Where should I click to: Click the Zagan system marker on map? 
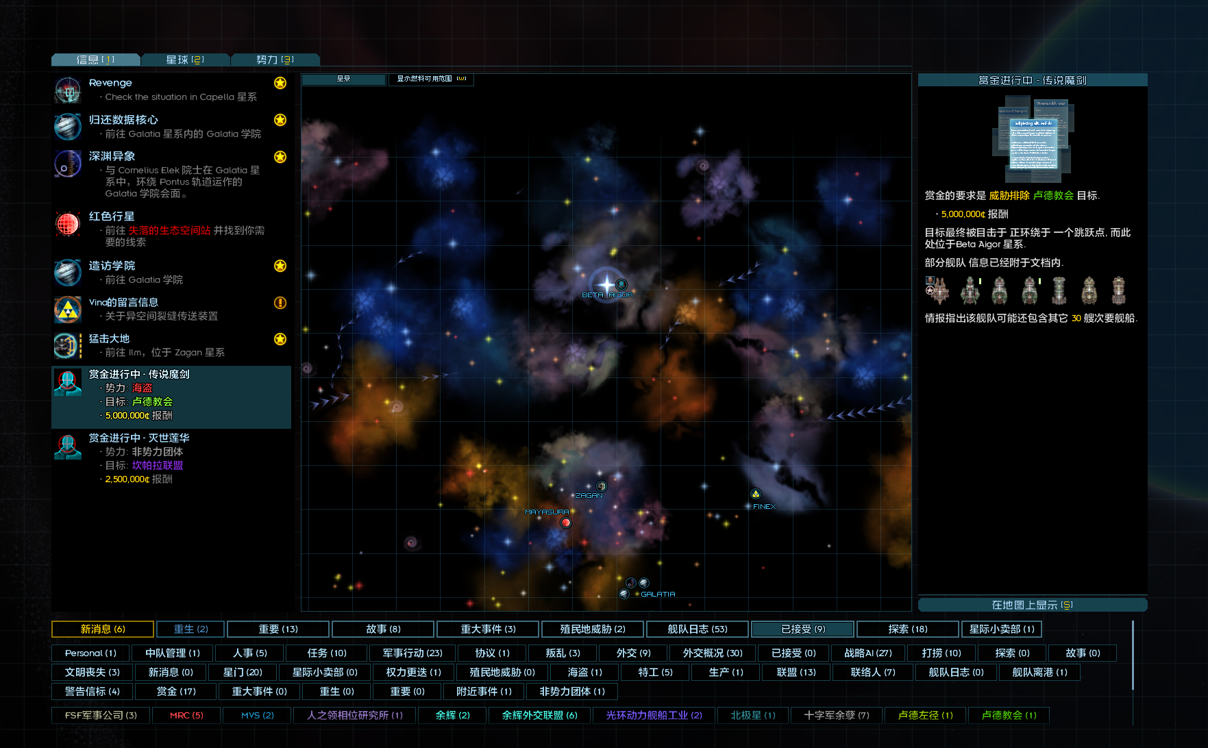click(601, 486)
